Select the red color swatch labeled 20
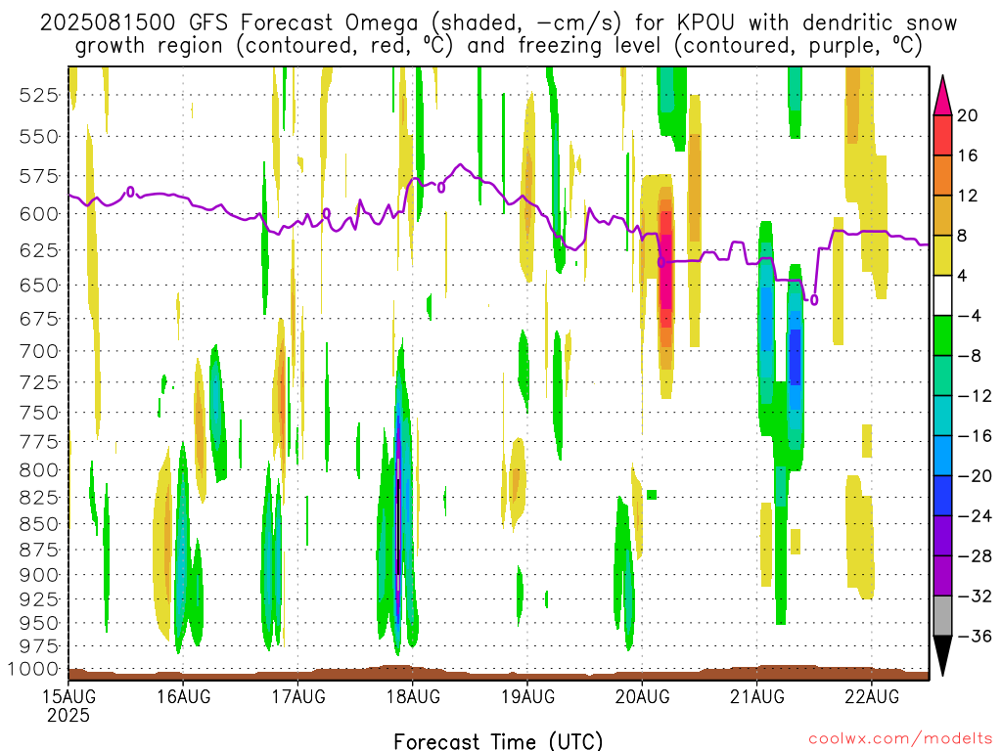1002x751 pixels. click(x=942, y=135)
